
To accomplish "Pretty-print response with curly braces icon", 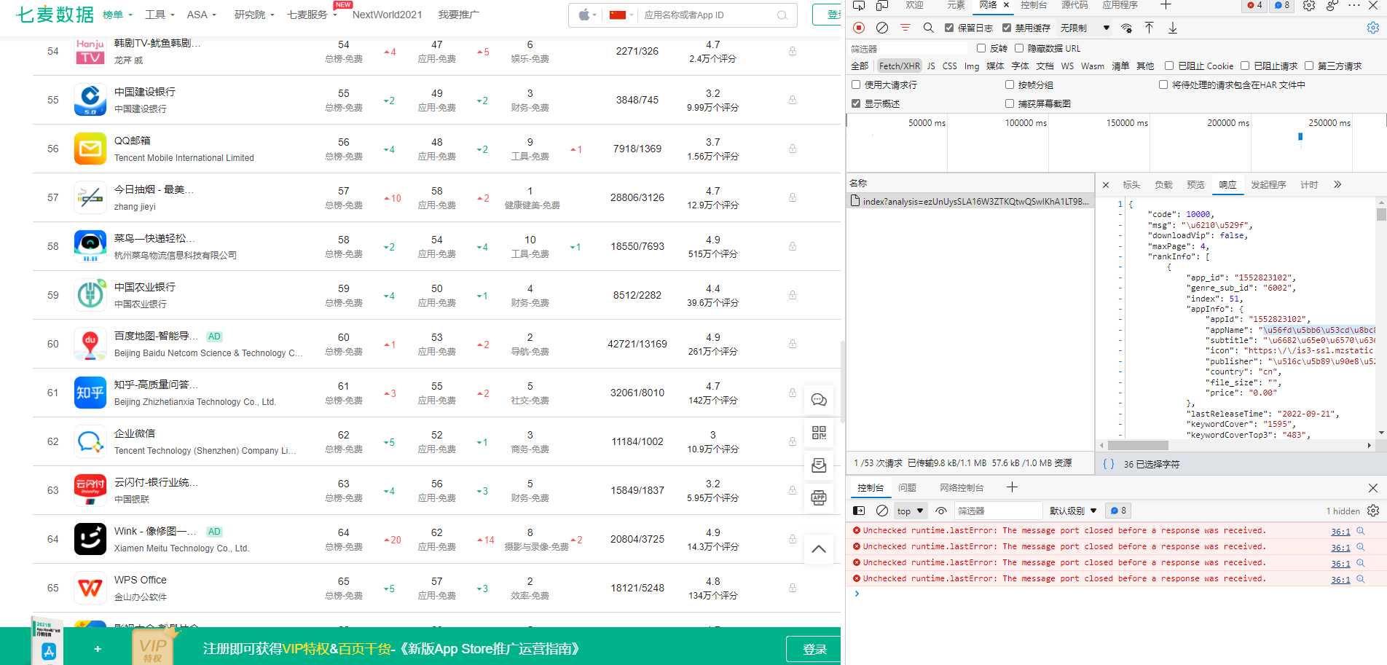I will coord(1109,464).
